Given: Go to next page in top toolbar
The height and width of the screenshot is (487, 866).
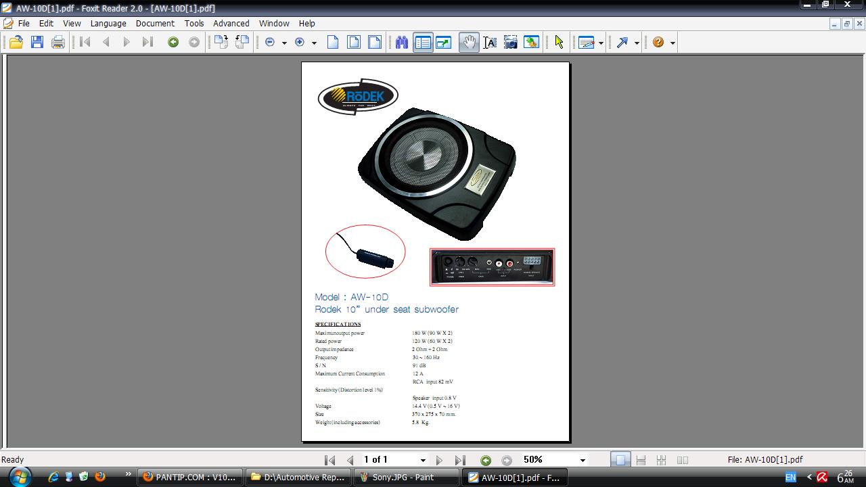Looking at the screenshot, I should (127, 43).
